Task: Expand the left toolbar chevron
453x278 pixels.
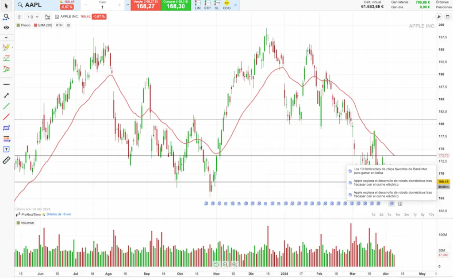Action: pyautogui.click(x=6, y=37)
